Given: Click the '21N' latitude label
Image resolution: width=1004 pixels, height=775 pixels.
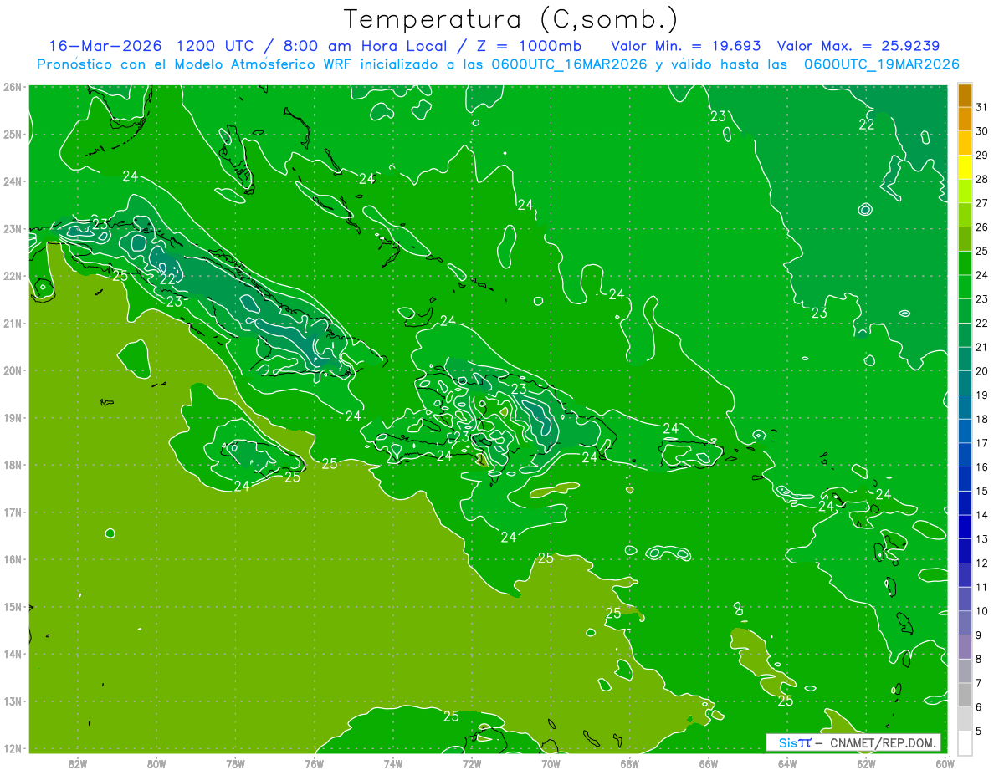Looking at the screenshot, I should [x=13, y=323].
